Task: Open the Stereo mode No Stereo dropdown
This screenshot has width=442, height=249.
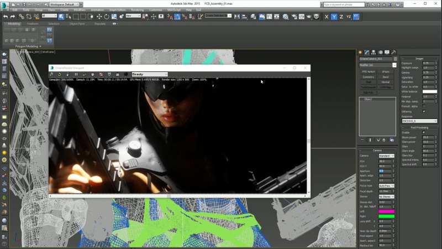Action: pos(386,196)
